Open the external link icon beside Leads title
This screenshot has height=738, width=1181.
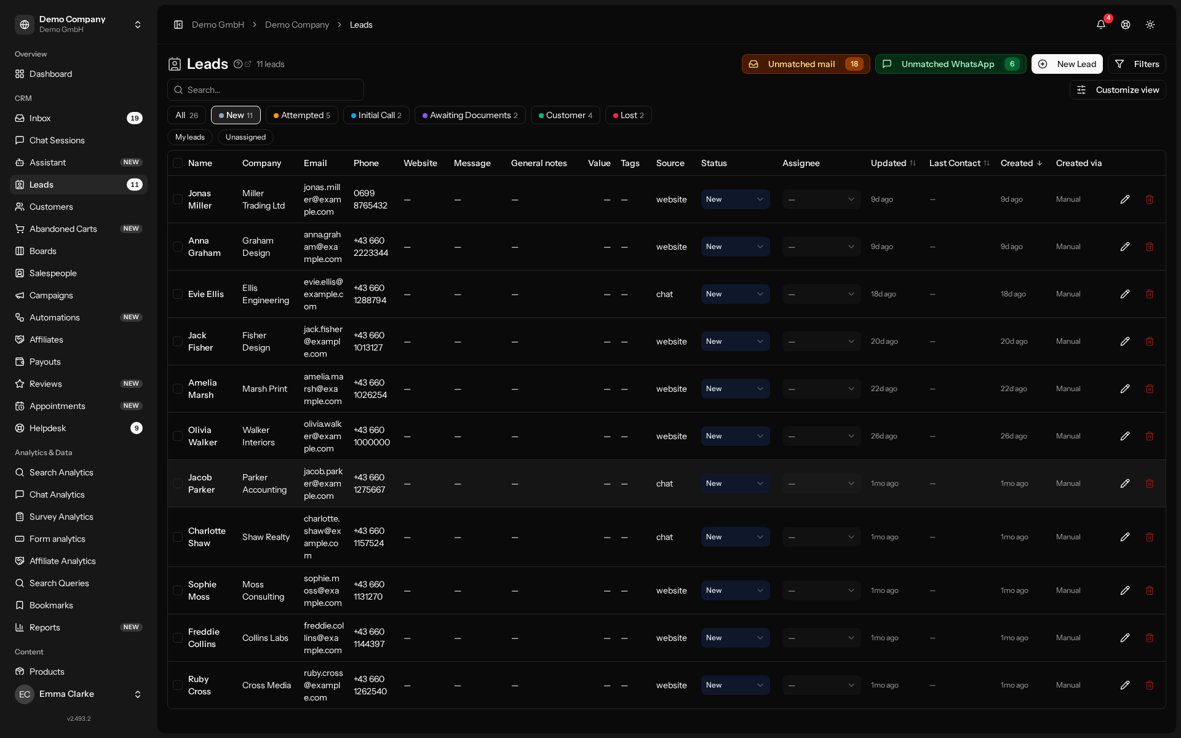(x=248, y=64)
